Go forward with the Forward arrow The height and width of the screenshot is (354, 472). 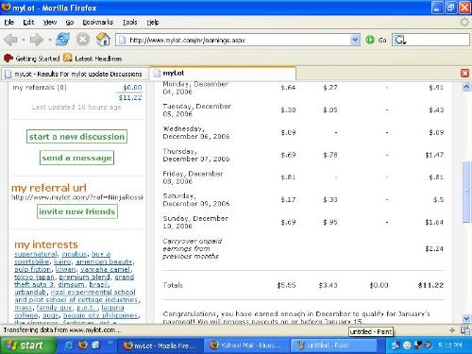tap(37, 40)
